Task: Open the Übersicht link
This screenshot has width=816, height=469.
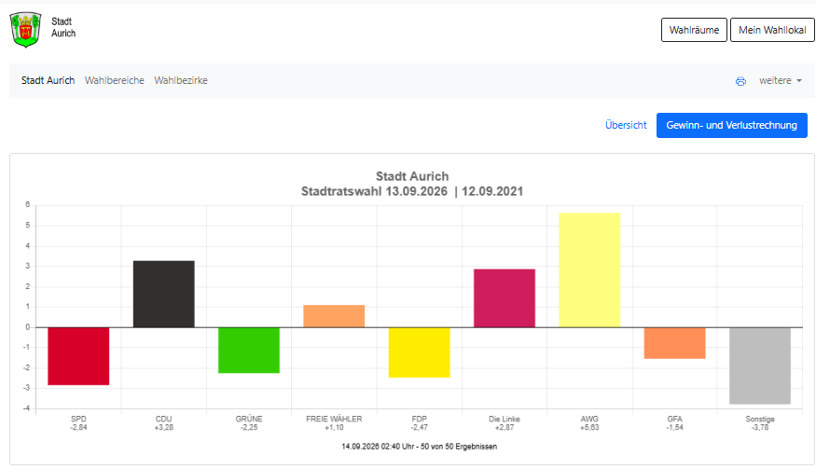Action: (626, 125)
